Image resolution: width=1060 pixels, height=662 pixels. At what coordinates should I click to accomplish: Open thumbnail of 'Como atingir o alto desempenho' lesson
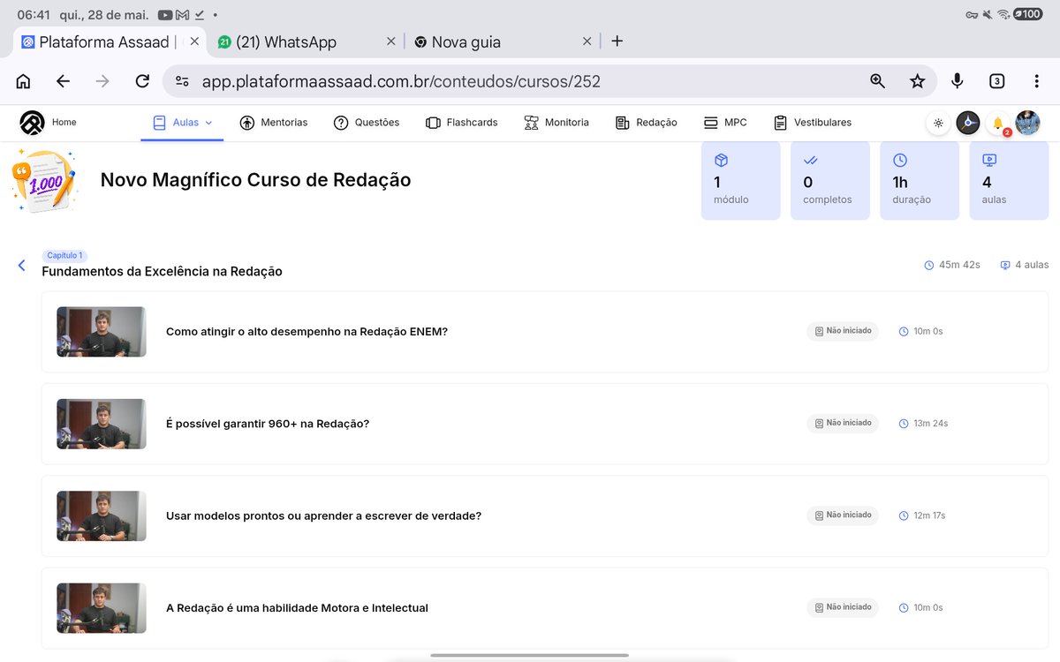102,332
